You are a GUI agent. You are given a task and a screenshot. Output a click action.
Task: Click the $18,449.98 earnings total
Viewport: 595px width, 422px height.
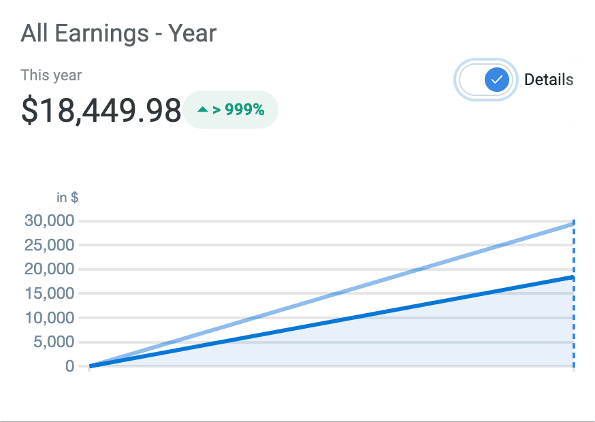[x=101, y=110]
